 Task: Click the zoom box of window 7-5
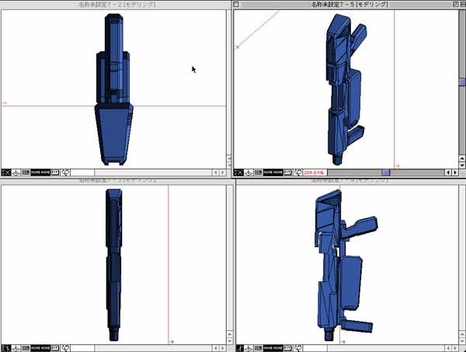coord(456,4)
